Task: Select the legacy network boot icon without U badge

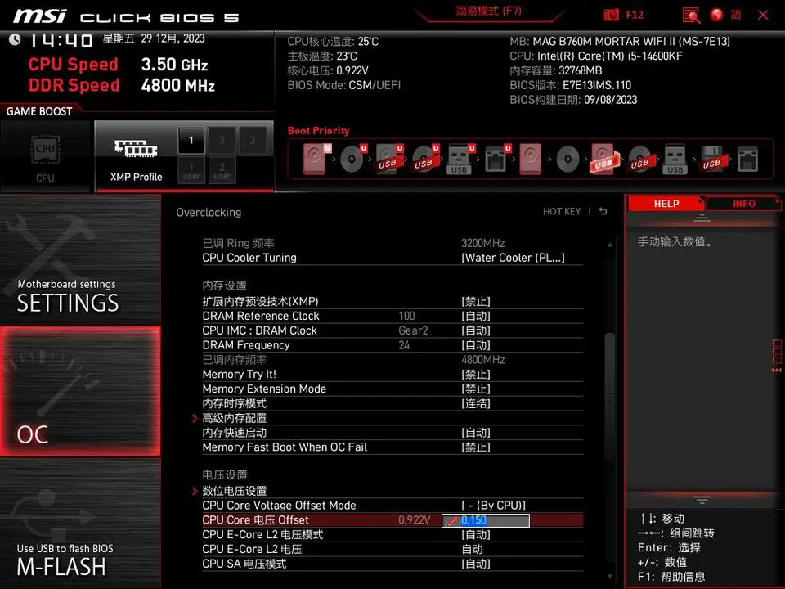Action: [747, 160]
